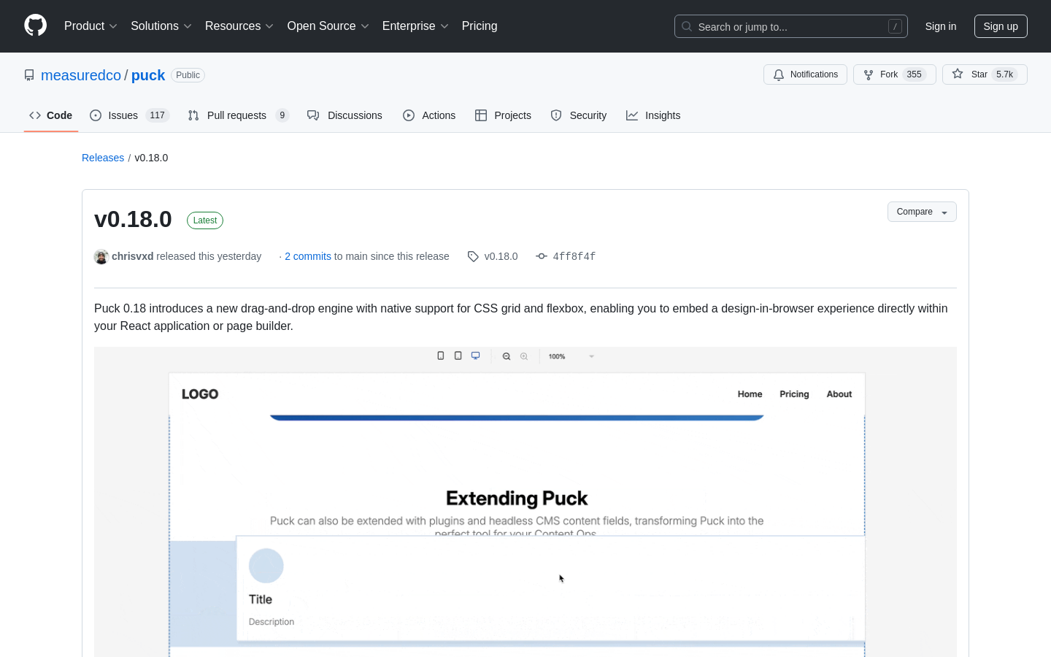Viewport: 1051px width, 657px height.
Task: Open the measuredco owner link
Action: [x=81, y=75]
